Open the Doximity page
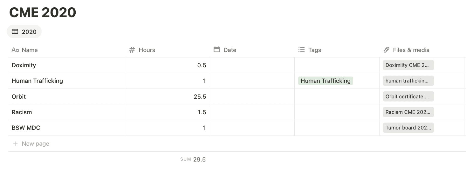The height and width of the screenshot is (179, 466). [24, 65]
